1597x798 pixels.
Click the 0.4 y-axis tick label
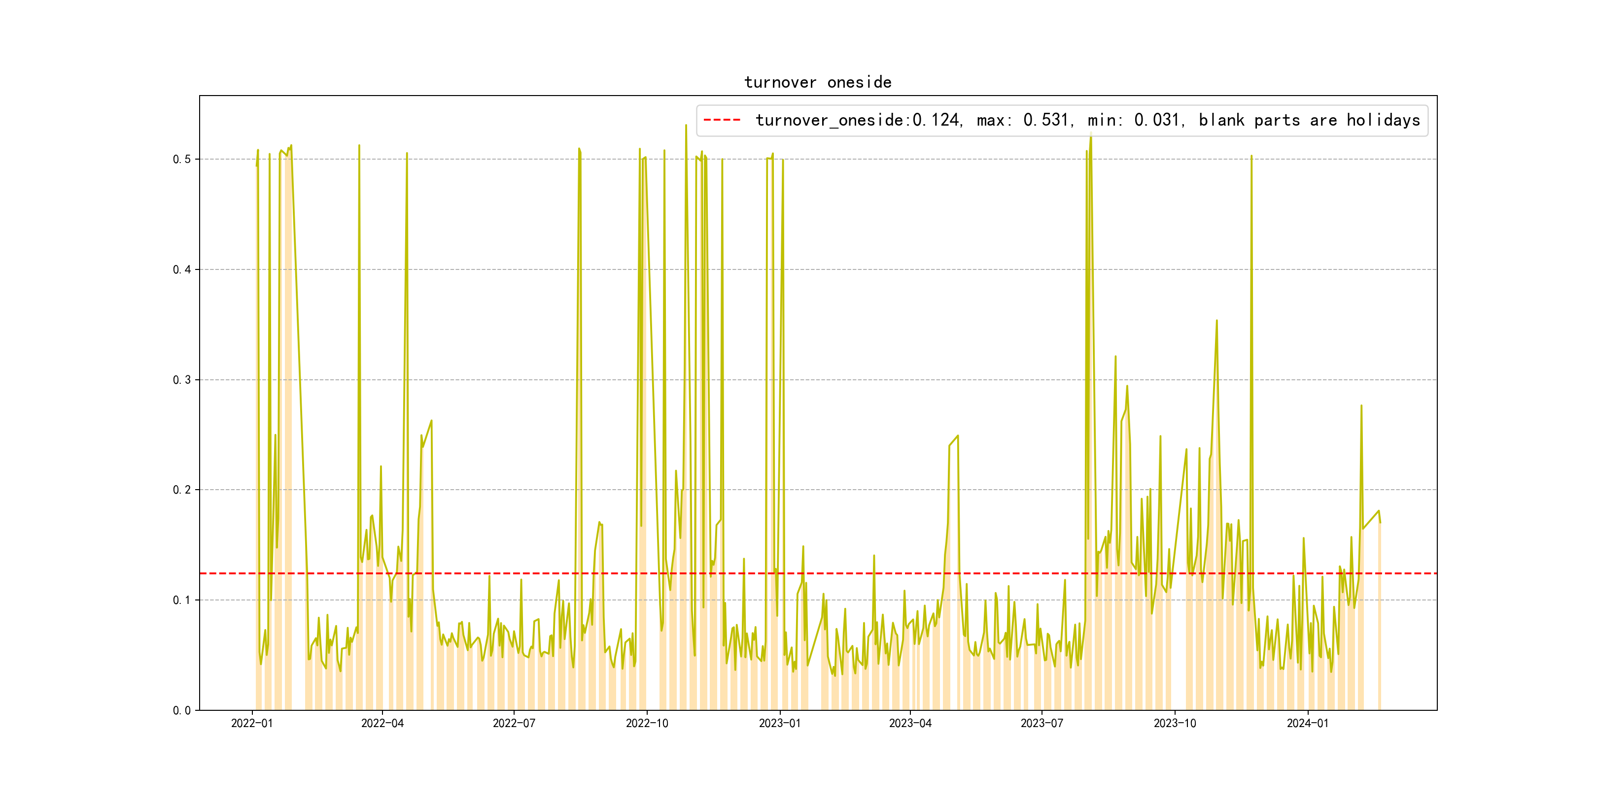[x=182, y=269]
